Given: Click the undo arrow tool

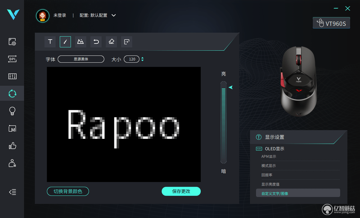Looking at the screenshot, I should pyautogui.click(x=96, y=42).
